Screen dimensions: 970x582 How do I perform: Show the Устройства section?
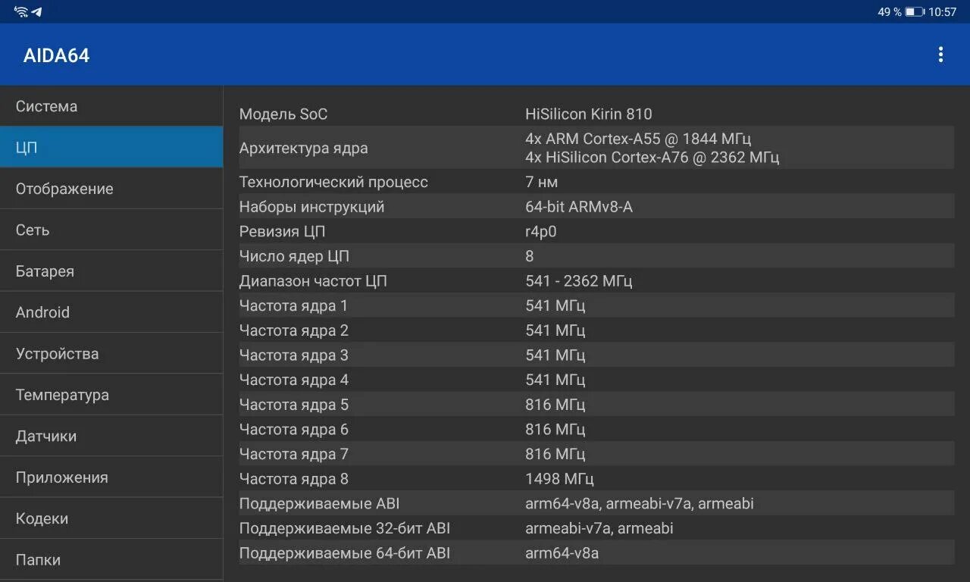111,354
